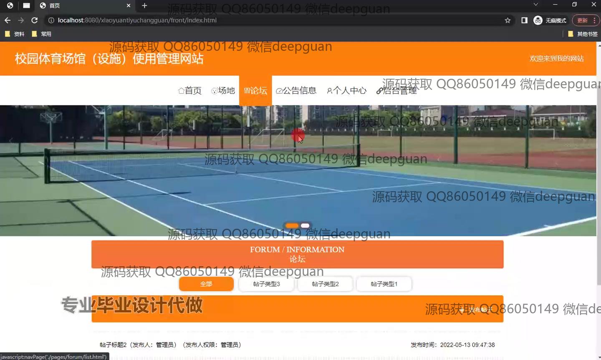Image resolution: width=601 pixels, height=360 pixels.
Task: Go to 首页 in navigation menu
Action: tap(190, 90)
